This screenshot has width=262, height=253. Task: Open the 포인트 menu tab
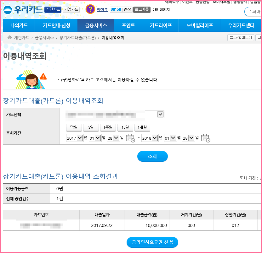coord(128,25)
